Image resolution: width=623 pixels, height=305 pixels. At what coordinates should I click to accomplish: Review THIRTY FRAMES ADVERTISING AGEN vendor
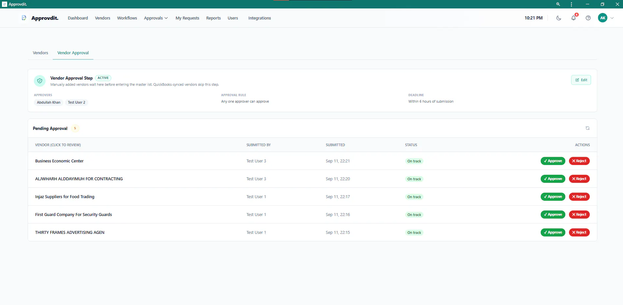(x=70, y=232)
